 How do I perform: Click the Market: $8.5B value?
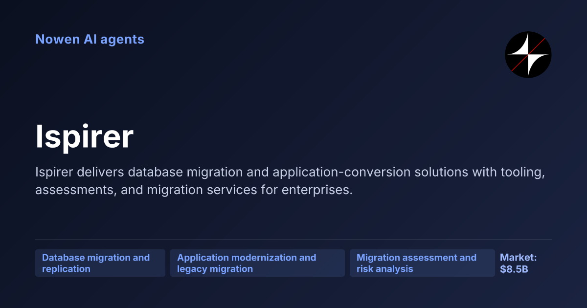(x=519, y=263)
